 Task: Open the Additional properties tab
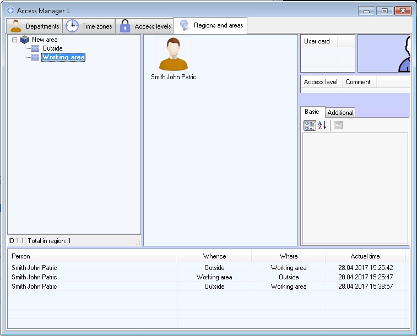[340, 113]
